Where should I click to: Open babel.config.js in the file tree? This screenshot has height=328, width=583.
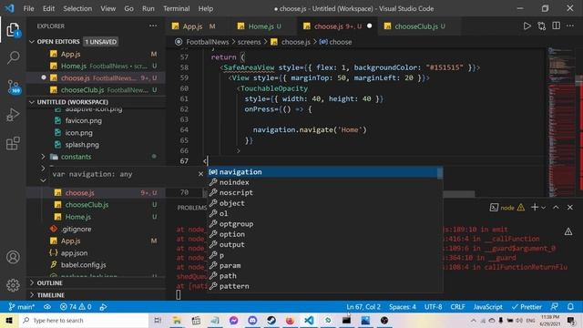(83, 265)
